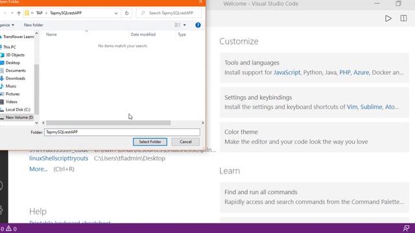This screenshot has height=233, width=415.
Task: Click the More... recent folders link
Action: (x=38, y=169)
